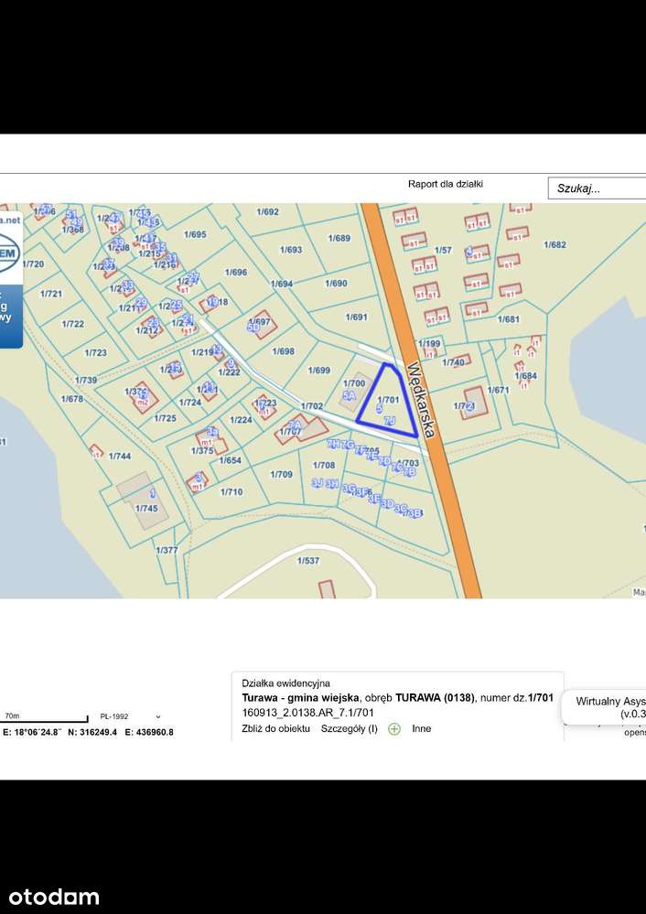Click parcel label 1/725
Screen dimensions: 646x914
(x=165, y=418)
